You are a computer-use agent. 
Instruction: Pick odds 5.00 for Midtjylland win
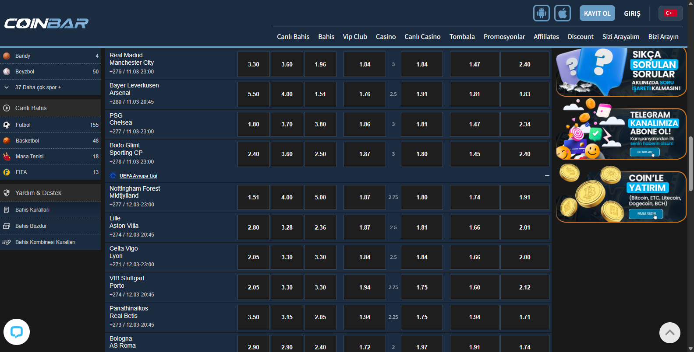[x=320, y=197]
